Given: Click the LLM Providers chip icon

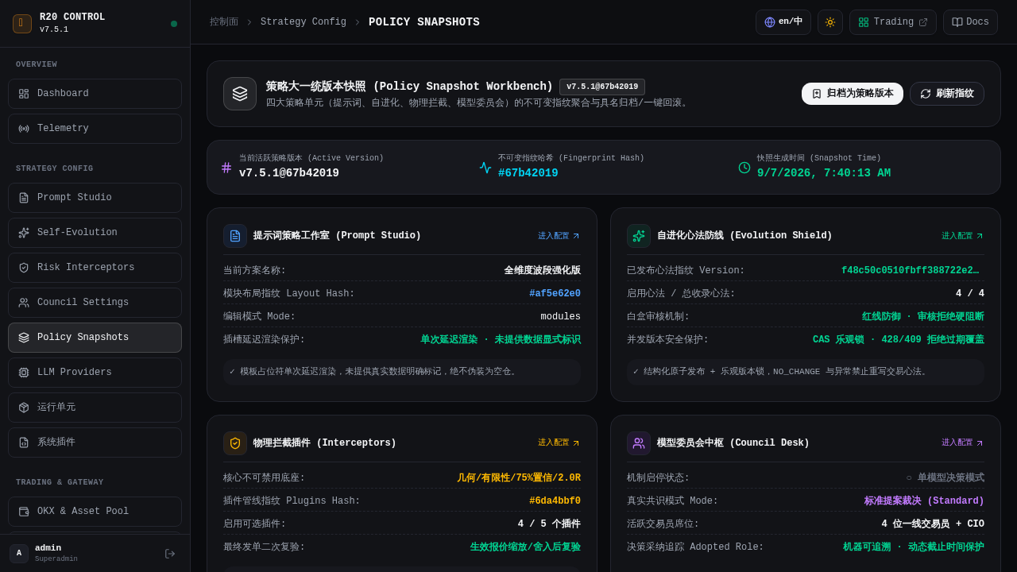Looking at the screenshot, I should pos(24,373).
